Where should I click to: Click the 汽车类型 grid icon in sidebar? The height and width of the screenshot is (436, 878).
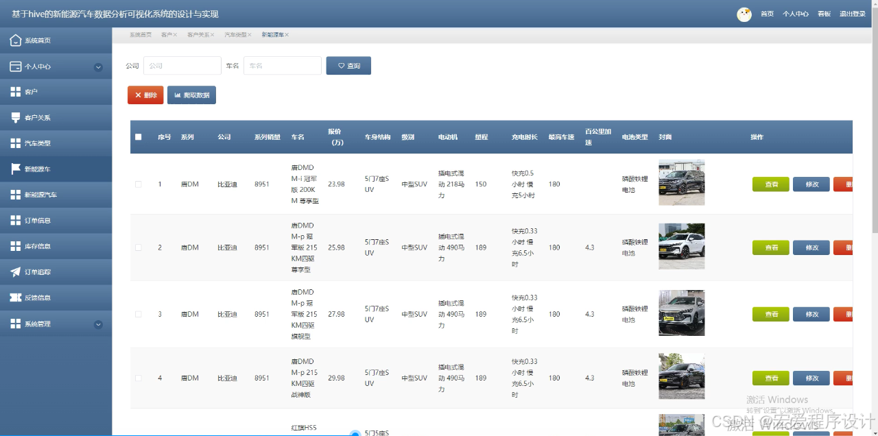(x=15, y=143)
